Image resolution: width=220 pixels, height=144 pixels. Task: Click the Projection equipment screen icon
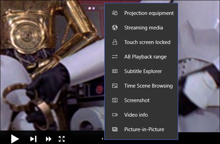(x=115, y=13)
